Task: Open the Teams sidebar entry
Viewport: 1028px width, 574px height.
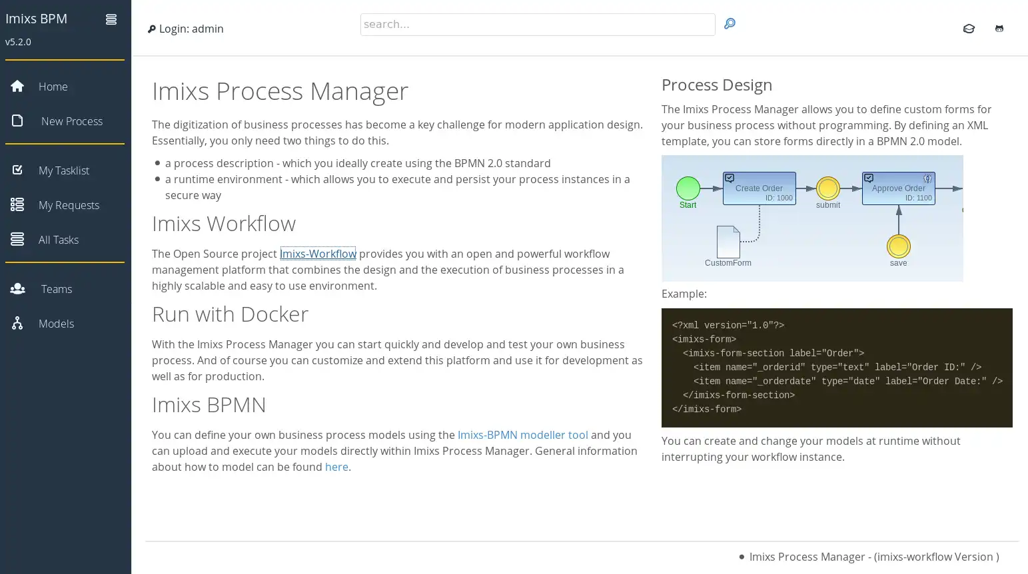Action: tap(57, 289)
